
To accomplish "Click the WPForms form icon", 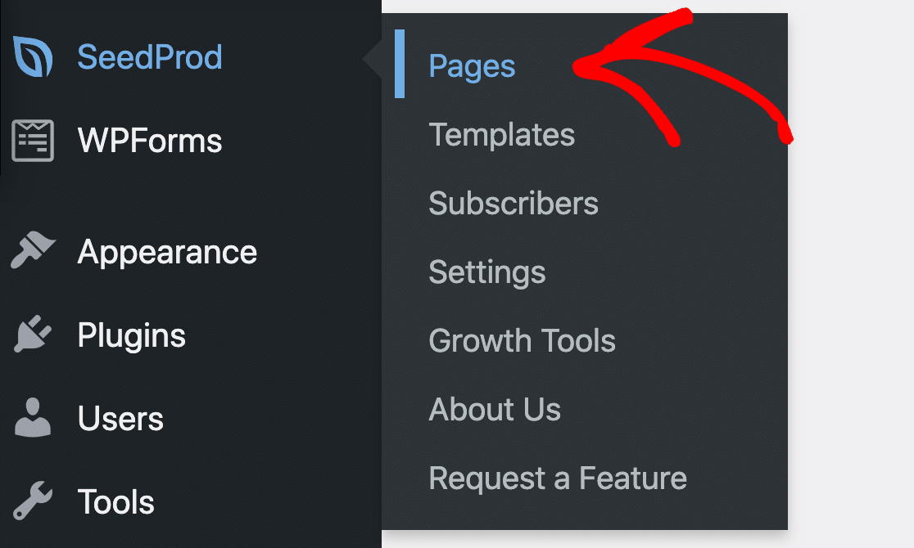I will coord(34,141).
